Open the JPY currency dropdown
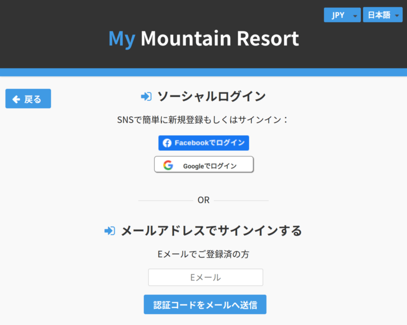407x325 pixels. click(x=342, y=15)
